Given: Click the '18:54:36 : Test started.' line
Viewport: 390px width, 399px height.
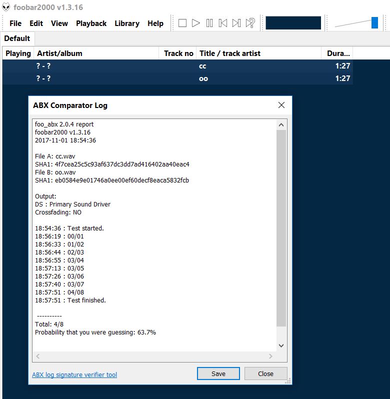Looking at the screenshot, I should [69, 228].
